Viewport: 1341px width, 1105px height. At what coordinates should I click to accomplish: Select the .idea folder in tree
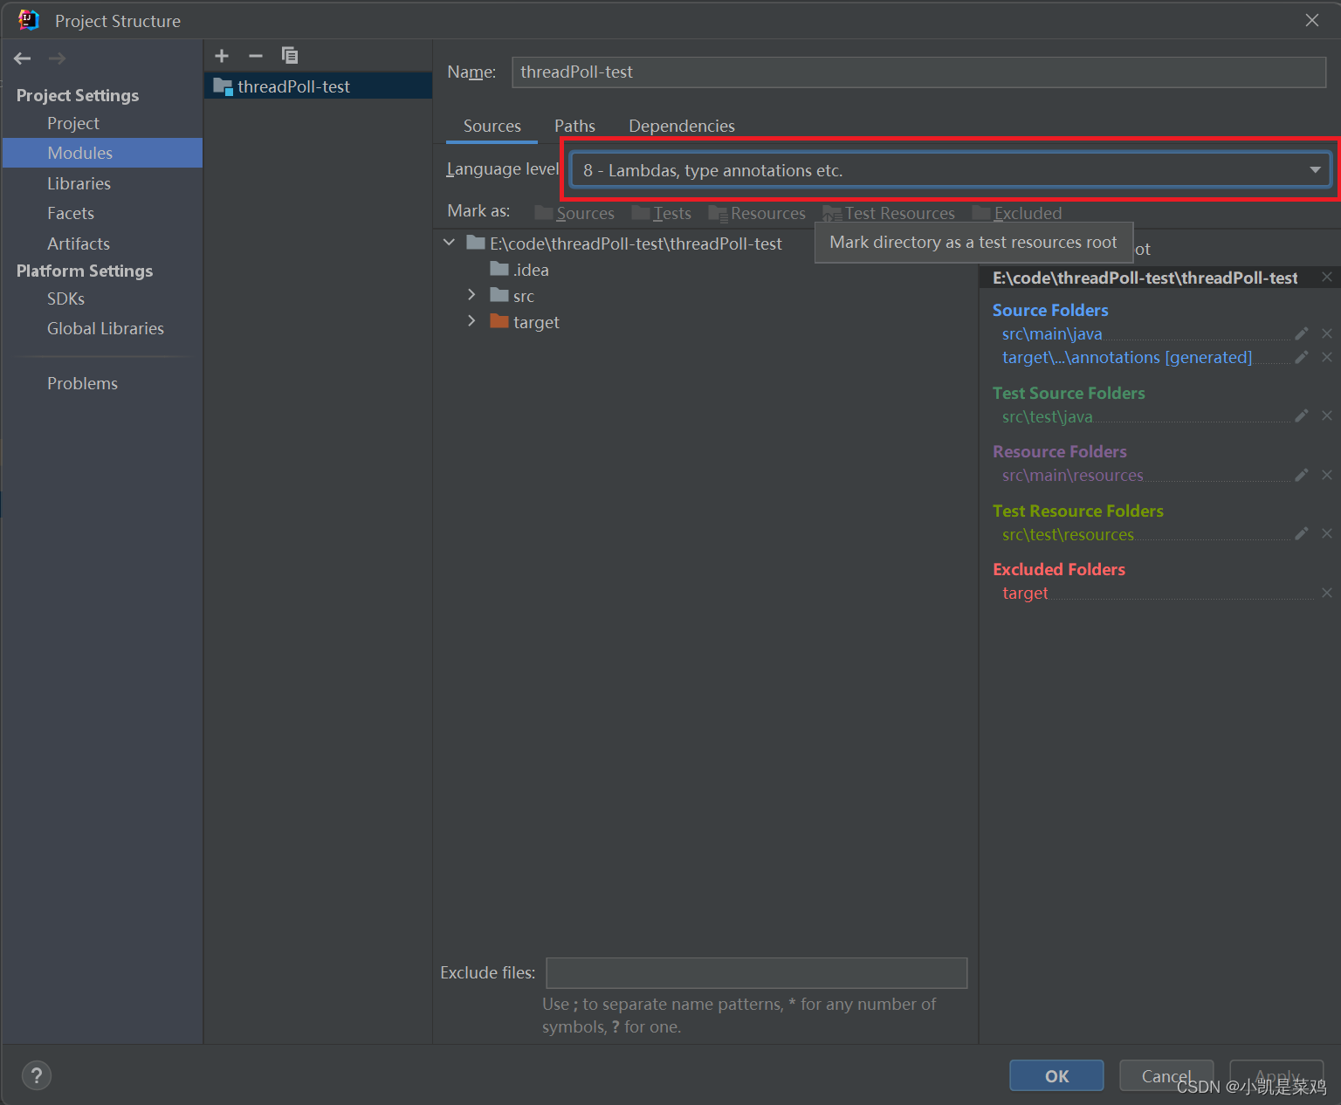pyautogui.click(x=519, y=270)
